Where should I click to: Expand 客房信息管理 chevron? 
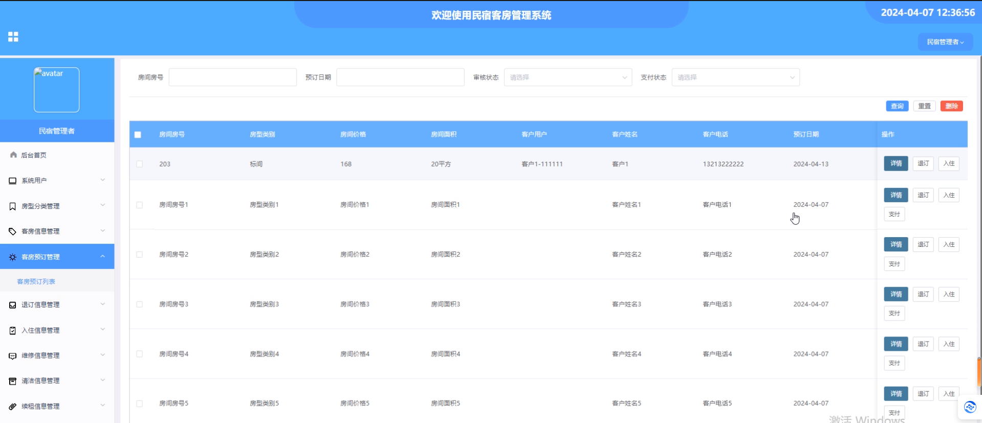[103, 230]
